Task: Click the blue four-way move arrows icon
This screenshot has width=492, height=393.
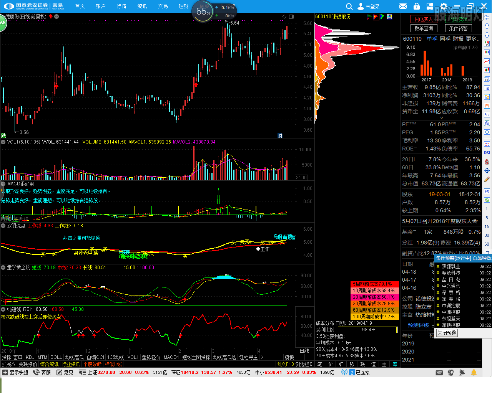Action: coord(487,170)
